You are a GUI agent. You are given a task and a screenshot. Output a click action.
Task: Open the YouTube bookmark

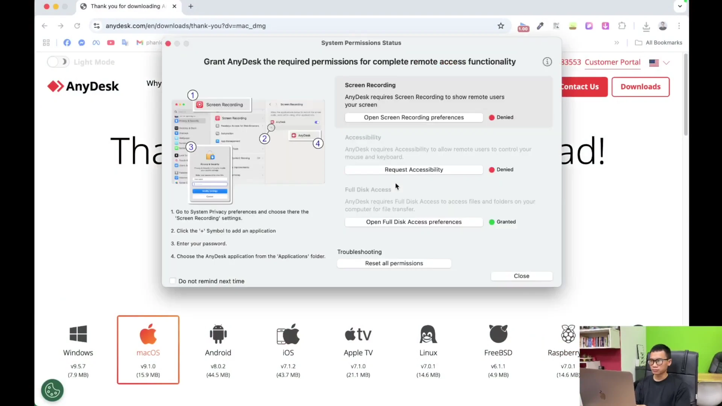tap(111, 43)
